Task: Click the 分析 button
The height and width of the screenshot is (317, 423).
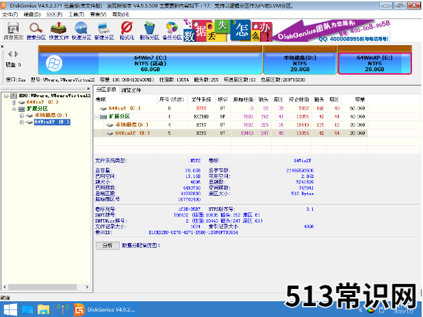Action: pyautogui.click(x=107, y=246)
